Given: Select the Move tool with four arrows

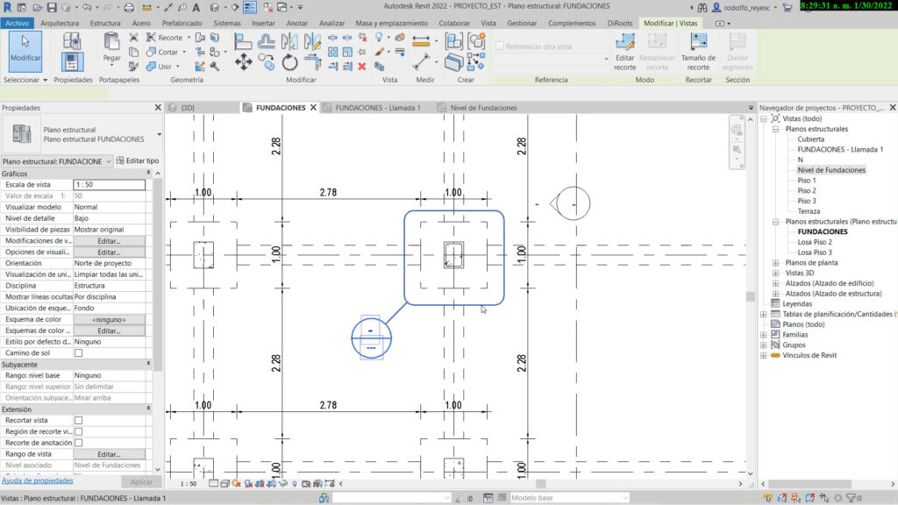Looking at the screenshot, I should (x=244, y=62).
